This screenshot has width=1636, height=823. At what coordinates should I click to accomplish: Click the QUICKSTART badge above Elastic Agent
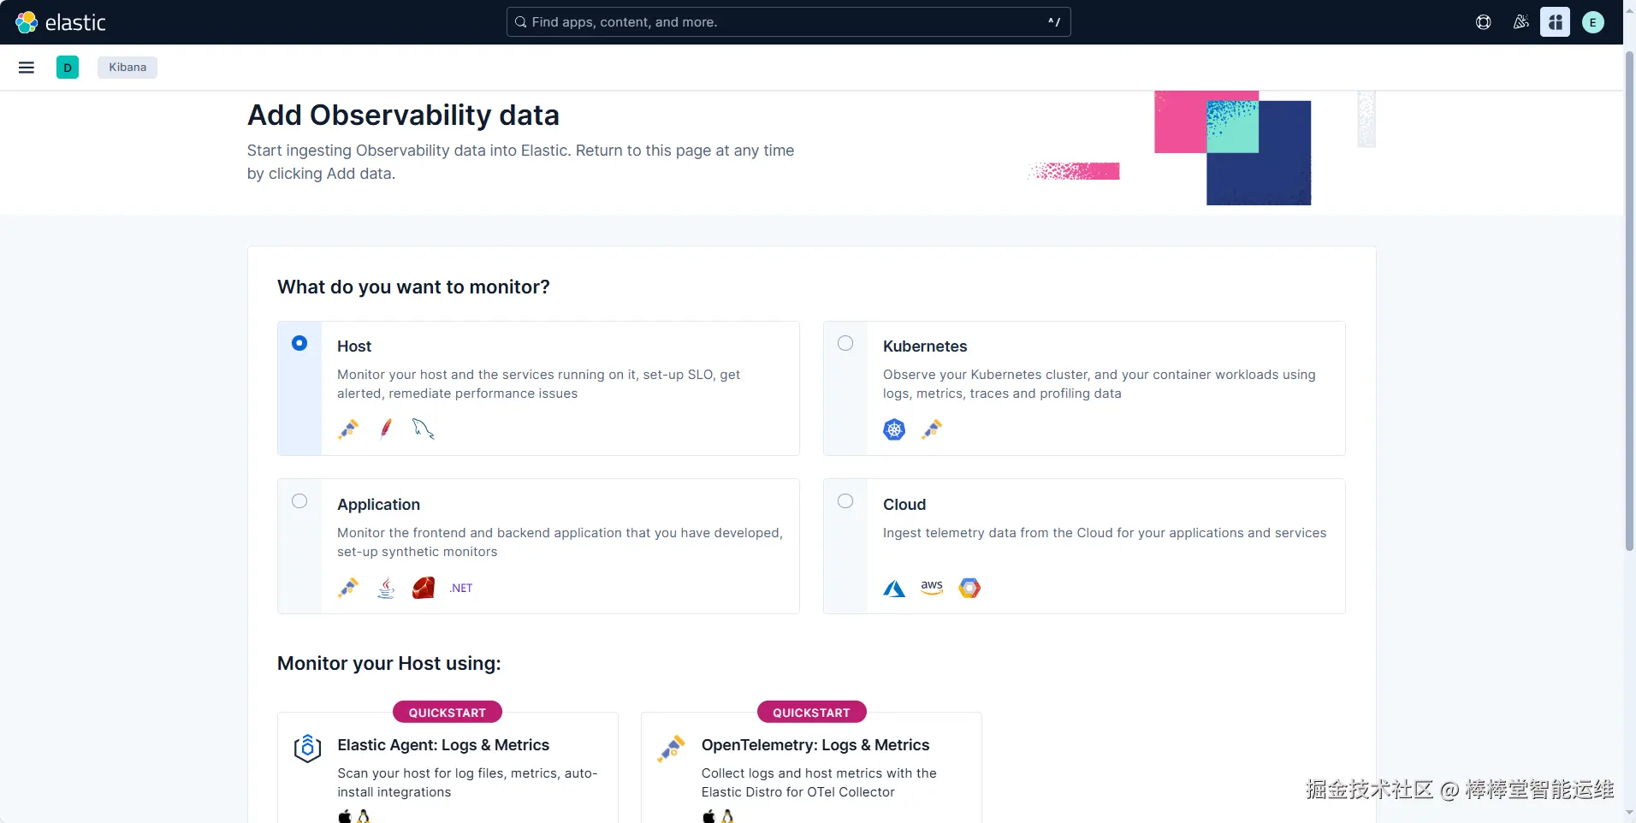[448, 713]
